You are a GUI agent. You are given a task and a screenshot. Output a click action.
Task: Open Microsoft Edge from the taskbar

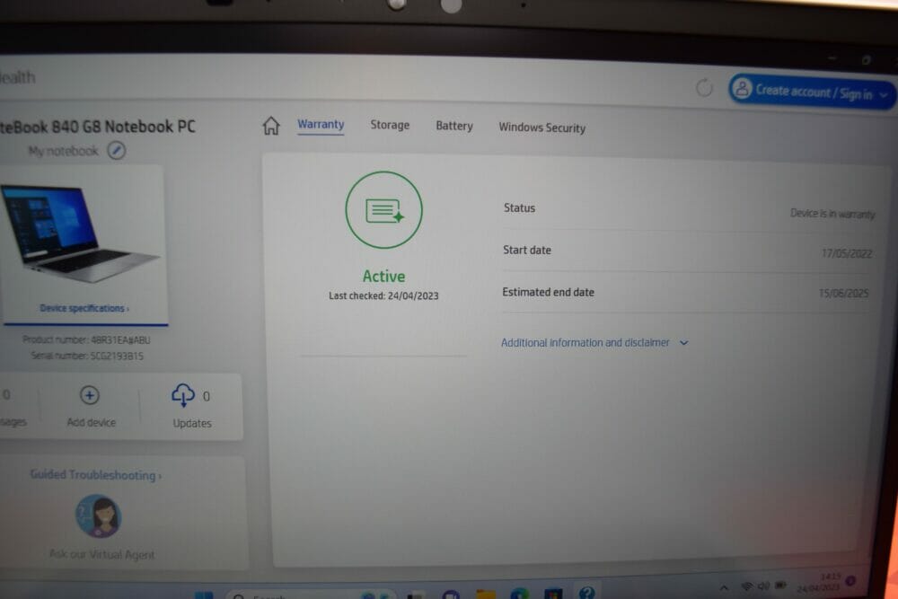click(x=520, y=594)
